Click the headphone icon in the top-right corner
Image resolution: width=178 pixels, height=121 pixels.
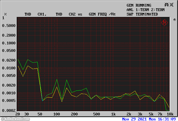click(x=166, y=5)
